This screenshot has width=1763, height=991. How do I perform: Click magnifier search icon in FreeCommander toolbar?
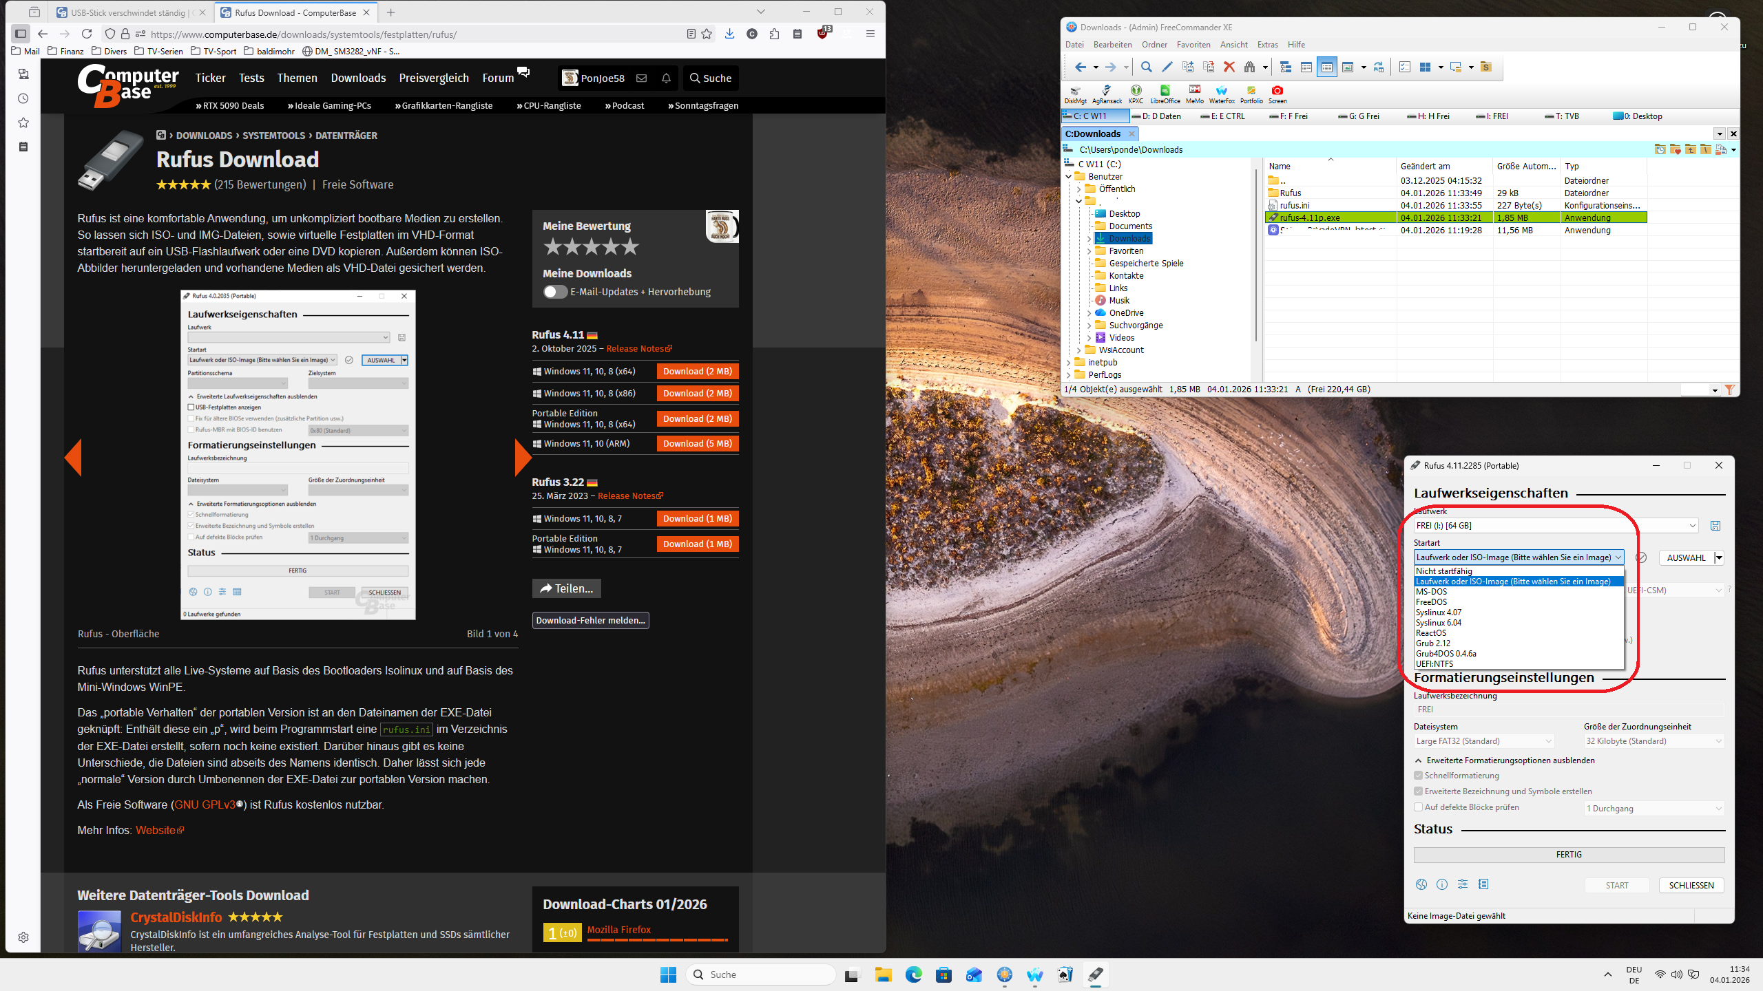pyautogui.click(x=1146, y=67)
